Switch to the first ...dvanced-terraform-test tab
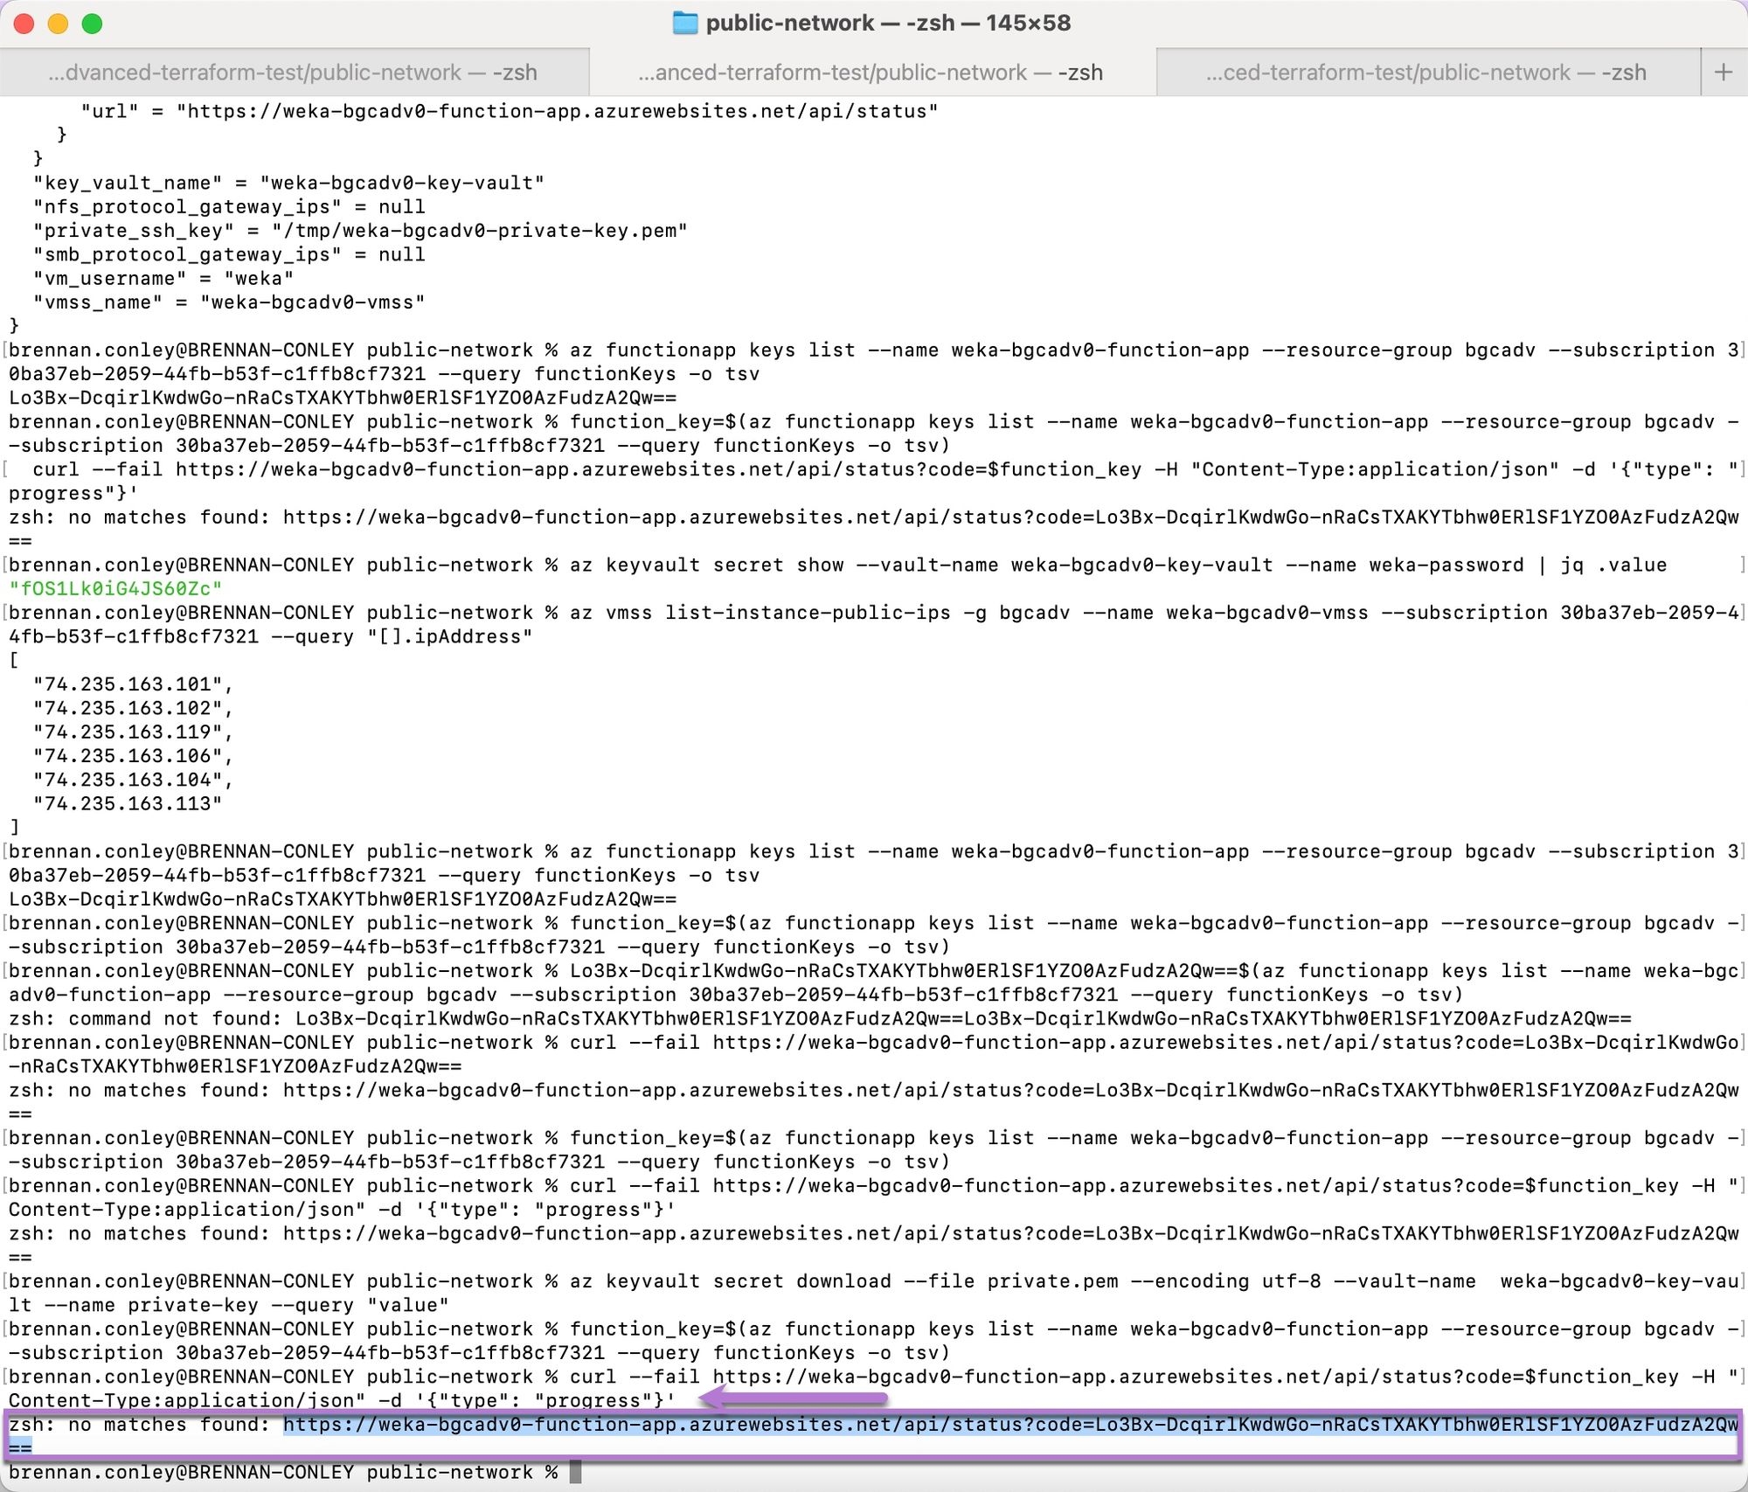 click(x=294, y=73)
